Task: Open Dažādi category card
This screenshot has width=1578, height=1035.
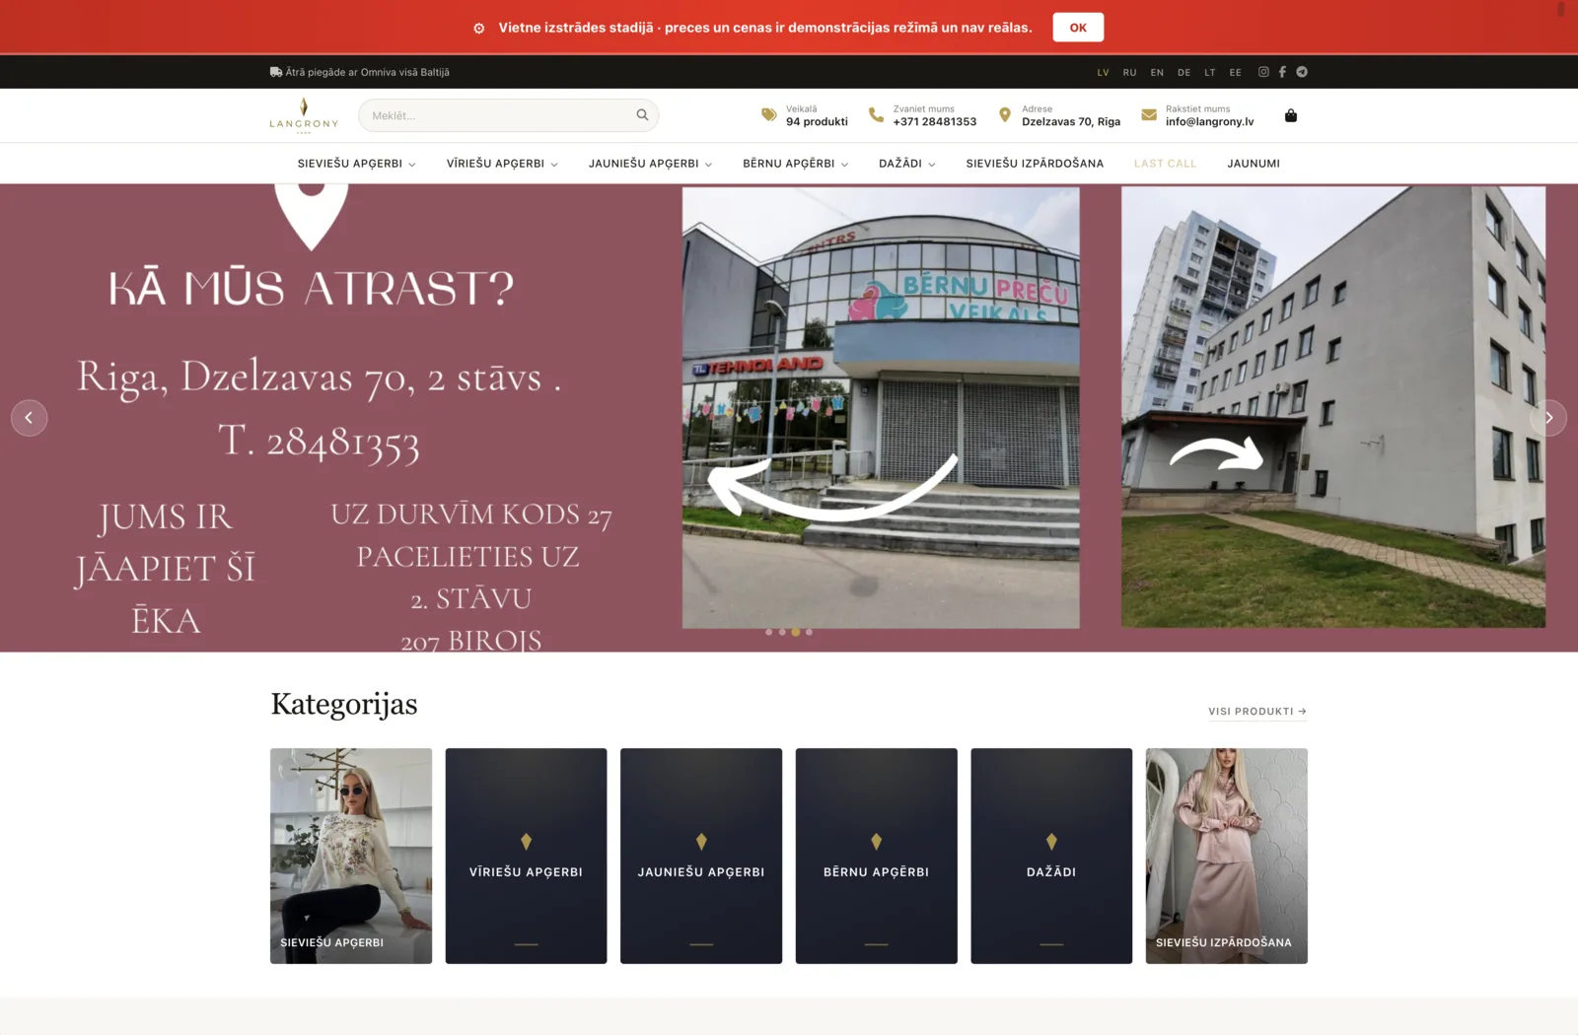Action: tap(1051, 856)
